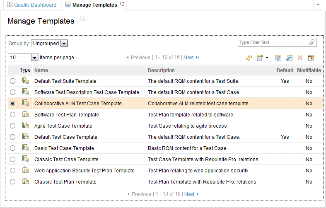Expand the new template dropdown arrow
Screen dimensions: 326x208
coord(267,58)
